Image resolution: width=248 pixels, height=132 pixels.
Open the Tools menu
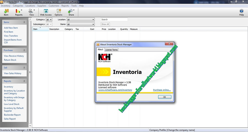[x=74, y=6]
